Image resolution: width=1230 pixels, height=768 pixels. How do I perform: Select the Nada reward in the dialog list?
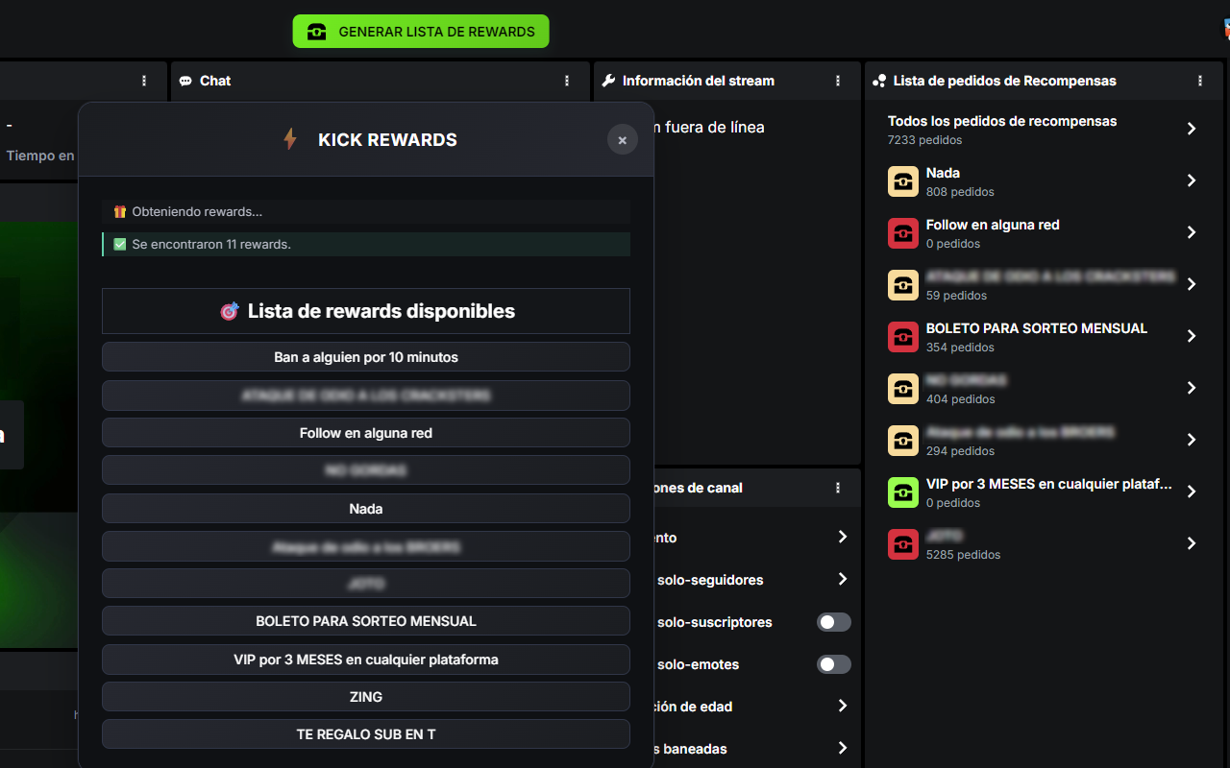(x=366, y=509)
